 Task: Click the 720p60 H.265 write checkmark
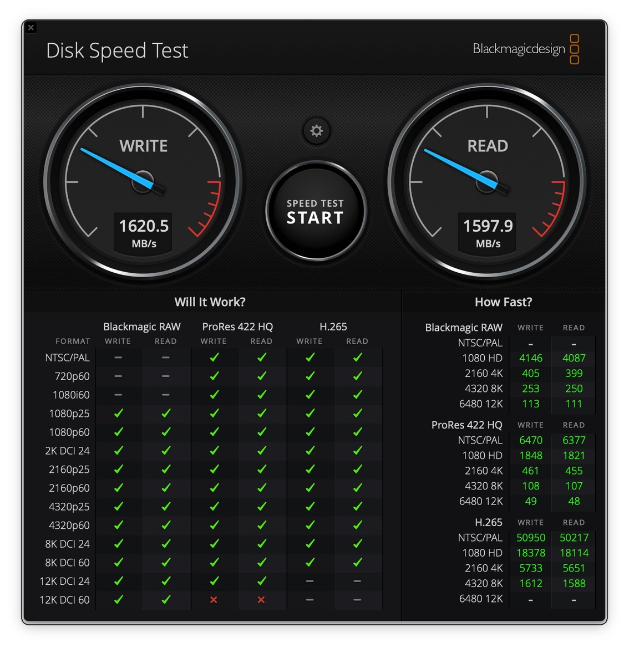pos(310,376)
